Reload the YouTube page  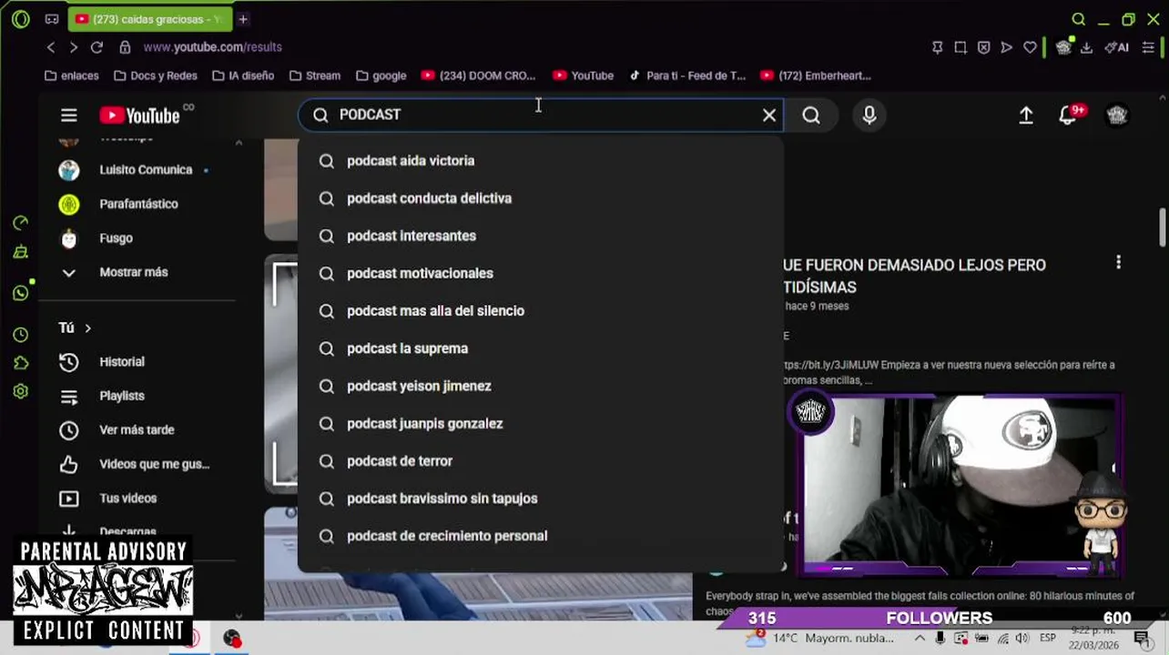(x=97, y=47)
